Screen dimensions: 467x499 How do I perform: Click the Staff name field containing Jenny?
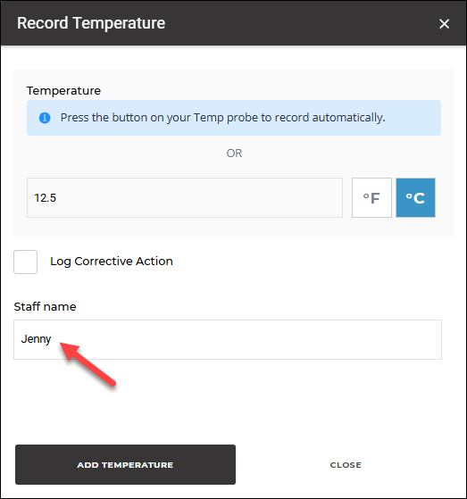pyautogui.click(x=228, y=339)
